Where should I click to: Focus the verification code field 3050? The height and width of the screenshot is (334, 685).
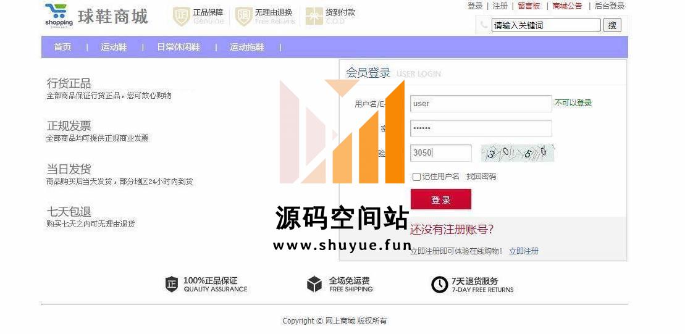pos(441,153)
